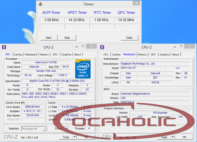Maximize the left CPU-Z window

pos(83,46)
